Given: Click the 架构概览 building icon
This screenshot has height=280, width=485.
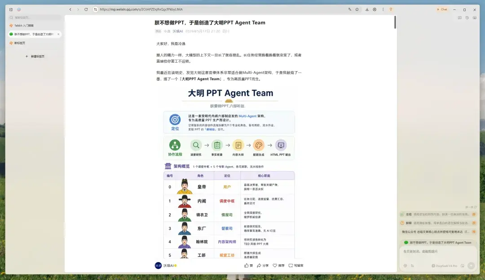Looking at the screenshot, I should point(168,166).
